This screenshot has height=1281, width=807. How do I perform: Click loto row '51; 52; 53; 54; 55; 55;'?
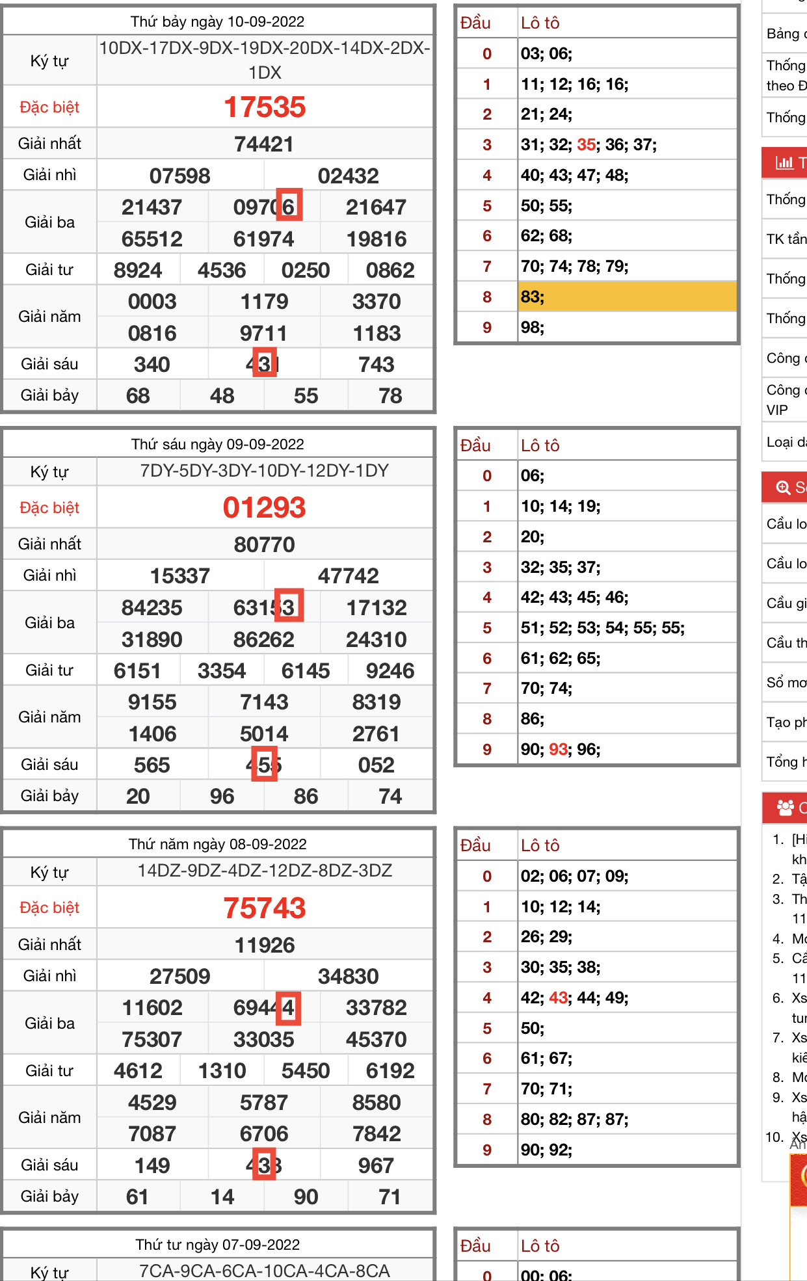(x=628, y=627)
